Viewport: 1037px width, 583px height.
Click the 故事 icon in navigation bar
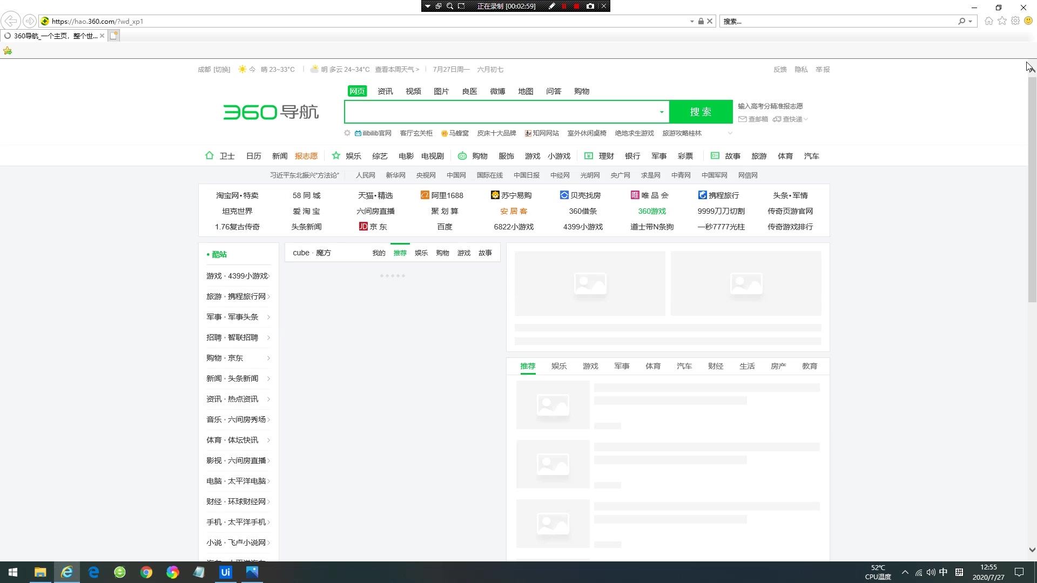715,155
